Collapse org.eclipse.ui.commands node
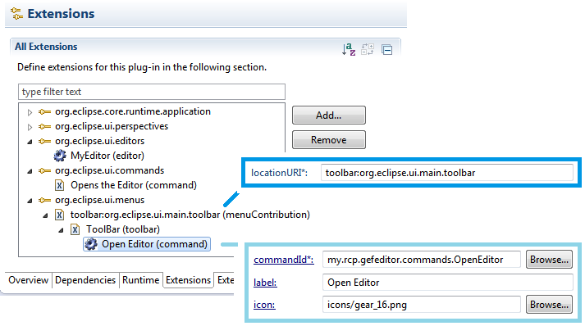This screenshot has height=326, width=585. (x=30, y=171)
